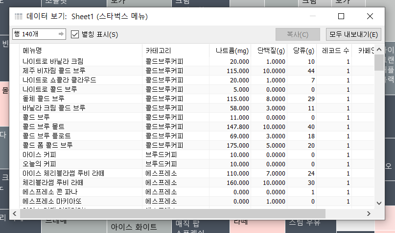Select the sugar value 44
Viewport: 395px width, 233px height.
pos(311,71)
